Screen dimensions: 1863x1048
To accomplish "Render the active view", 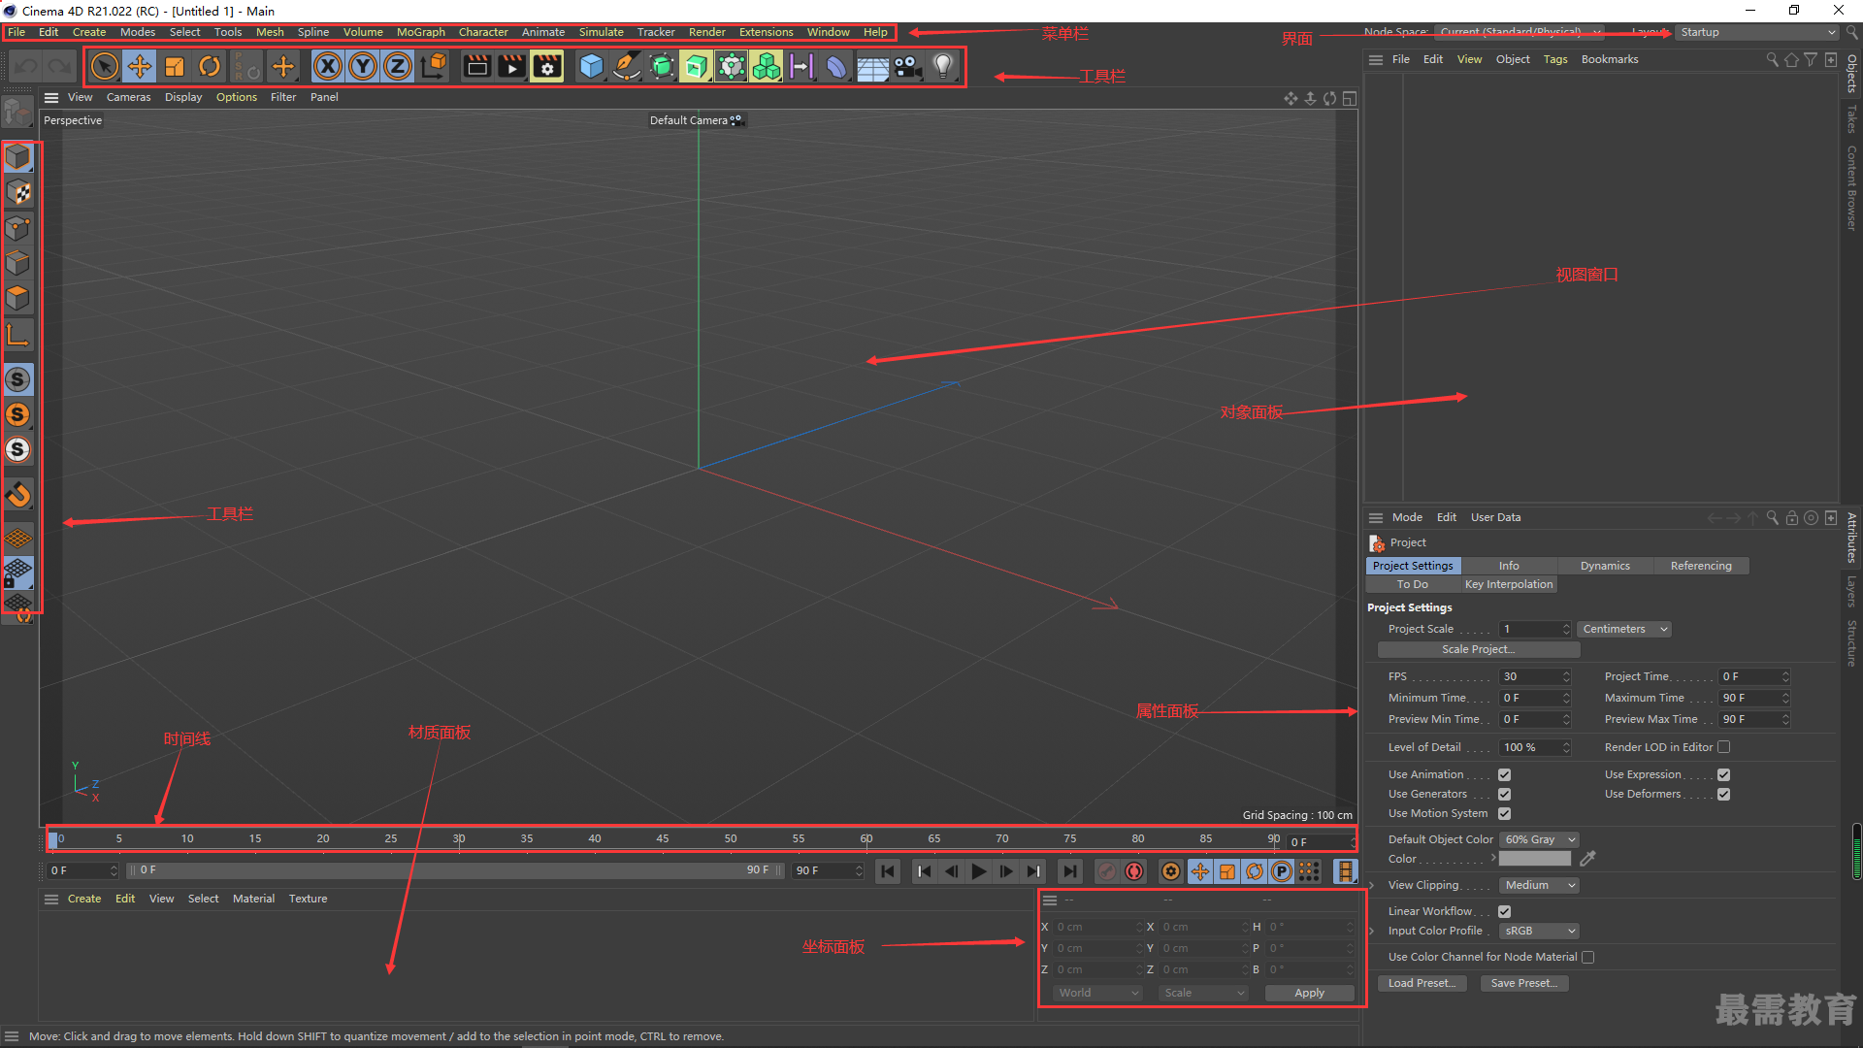I will (x=476, y=66).
